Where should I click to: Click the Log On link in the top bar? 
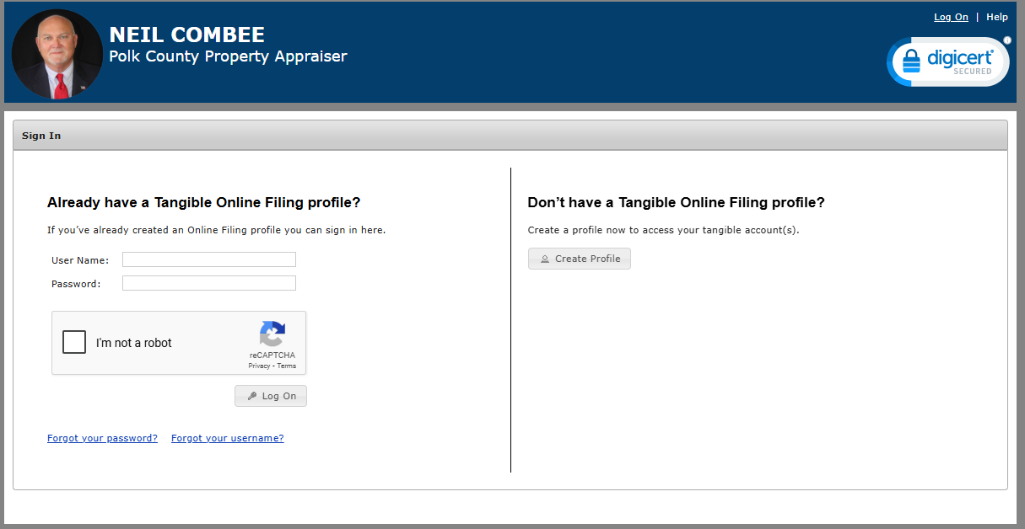click(951, 16)
